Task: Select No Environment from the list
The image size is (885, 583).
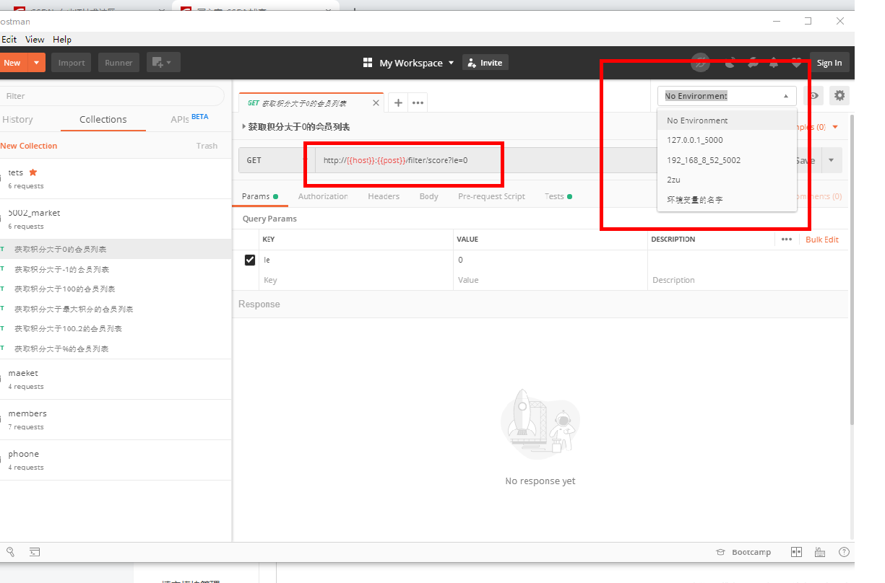Action: [x=727, y=120]
